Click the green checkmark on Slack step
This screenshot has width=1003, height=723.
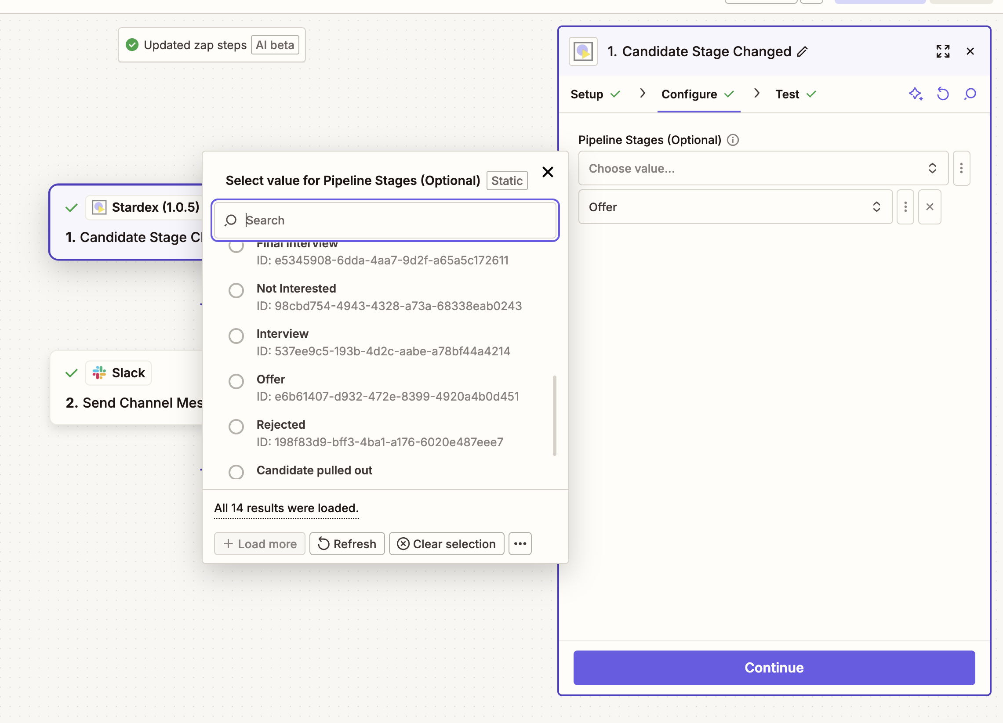(x=71, y=373)
